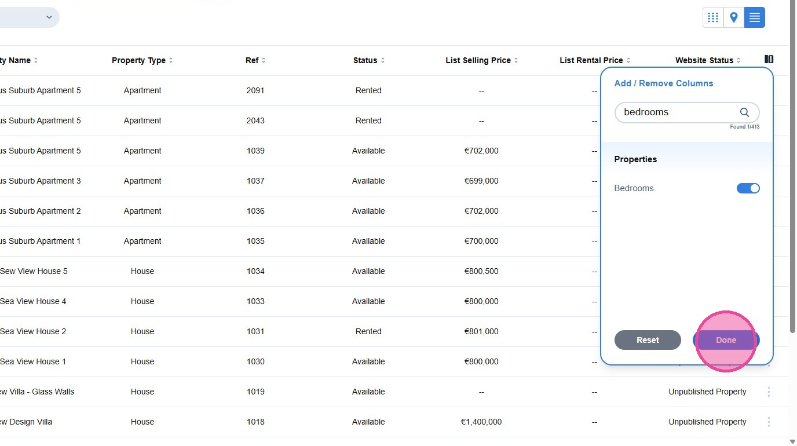Open the actions menu for Glass Walls villa row
This screenshot has width=797, height=446.
(x=769, y=392)
